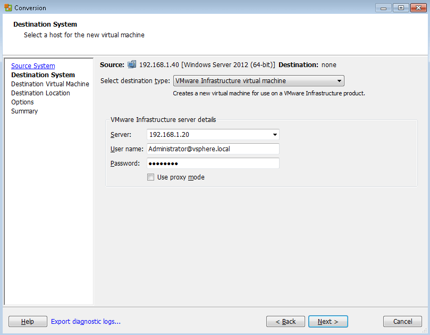Click Export diagnostic logs link
Screen dimensions: 430x335
coord(86,322)
